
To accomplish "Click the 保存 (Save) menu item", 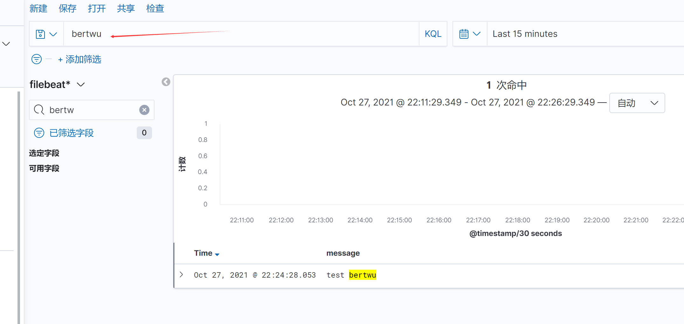I will tap(67, 8).
